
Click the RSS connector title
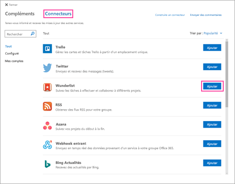[x=59, y=105]
